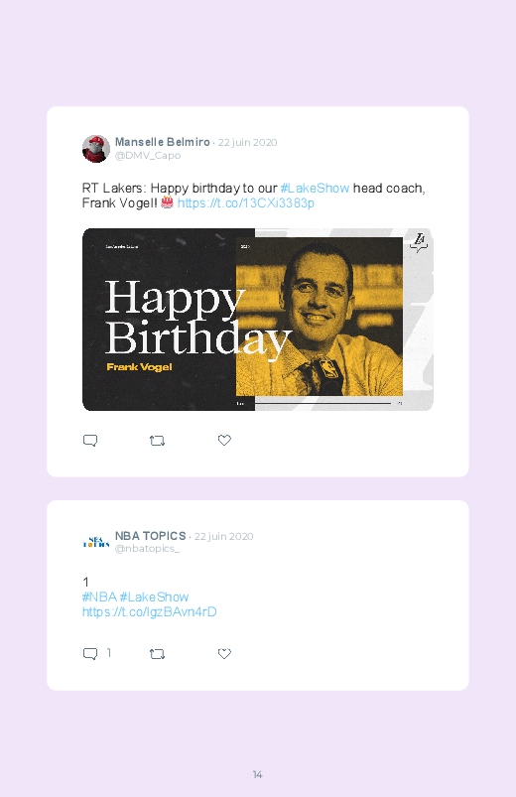This screenshot has width=516, height=797.
Task: Click the NBA TOPICS display name
Action: (x=151, y=536)
